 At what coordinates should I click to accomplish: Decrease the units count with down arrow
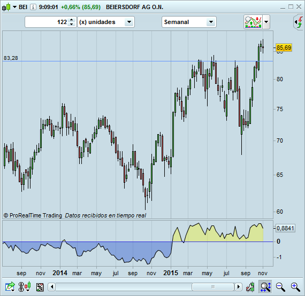[72, 24]
